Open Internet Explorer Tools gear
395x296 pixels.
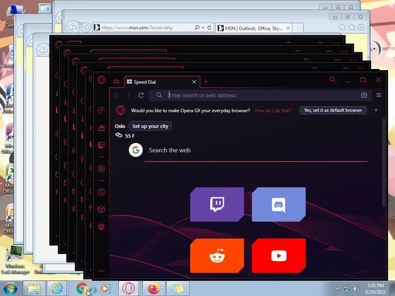tap(361, 27)
